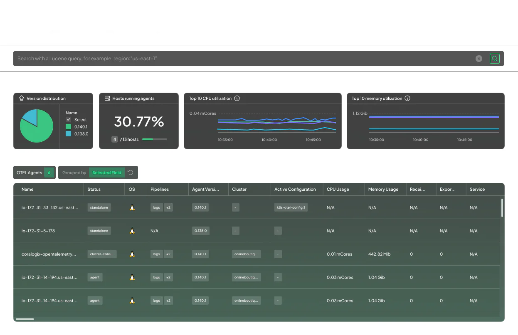Click the search magnifier icon
This screenshot has height=335, width=518.
pos(494,59)
